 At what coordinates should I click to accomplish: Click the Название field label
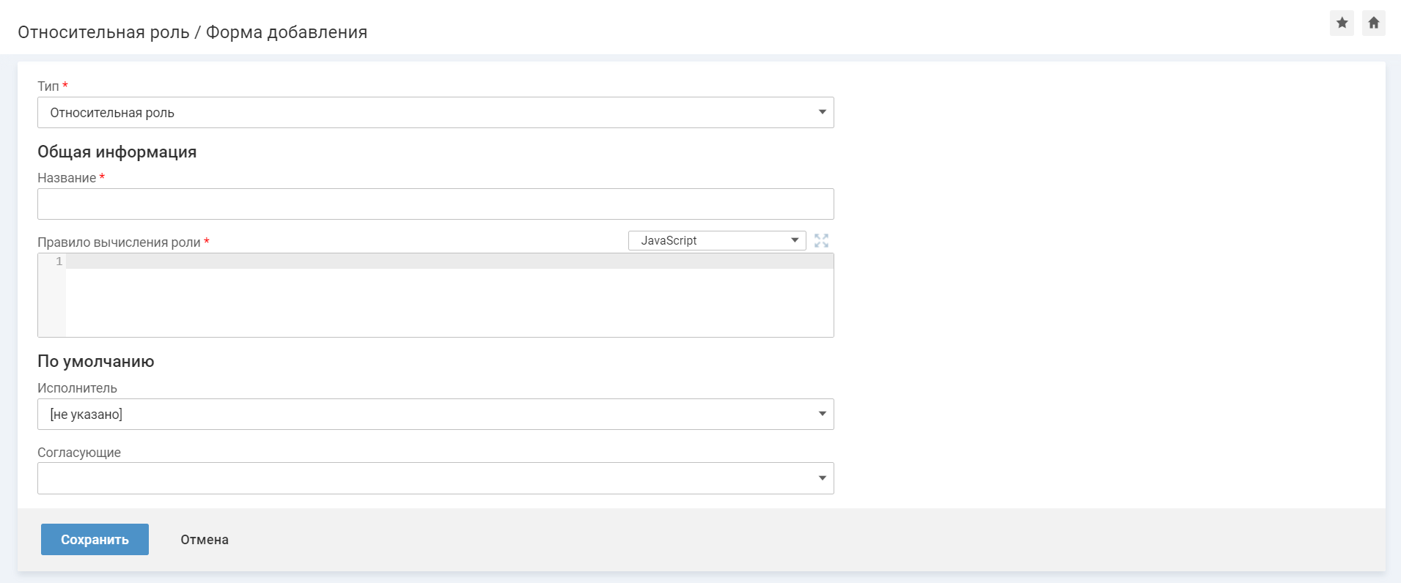(x=67, y=178)
